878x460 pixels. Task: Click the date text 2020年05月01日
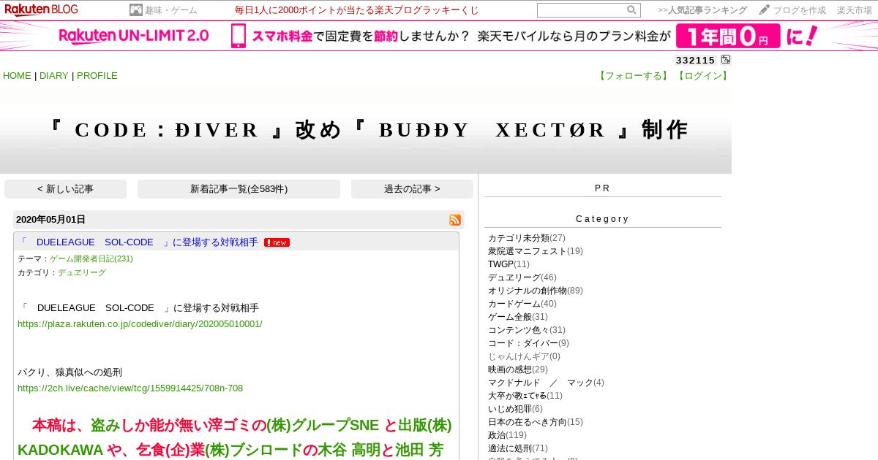click(50, 220)
